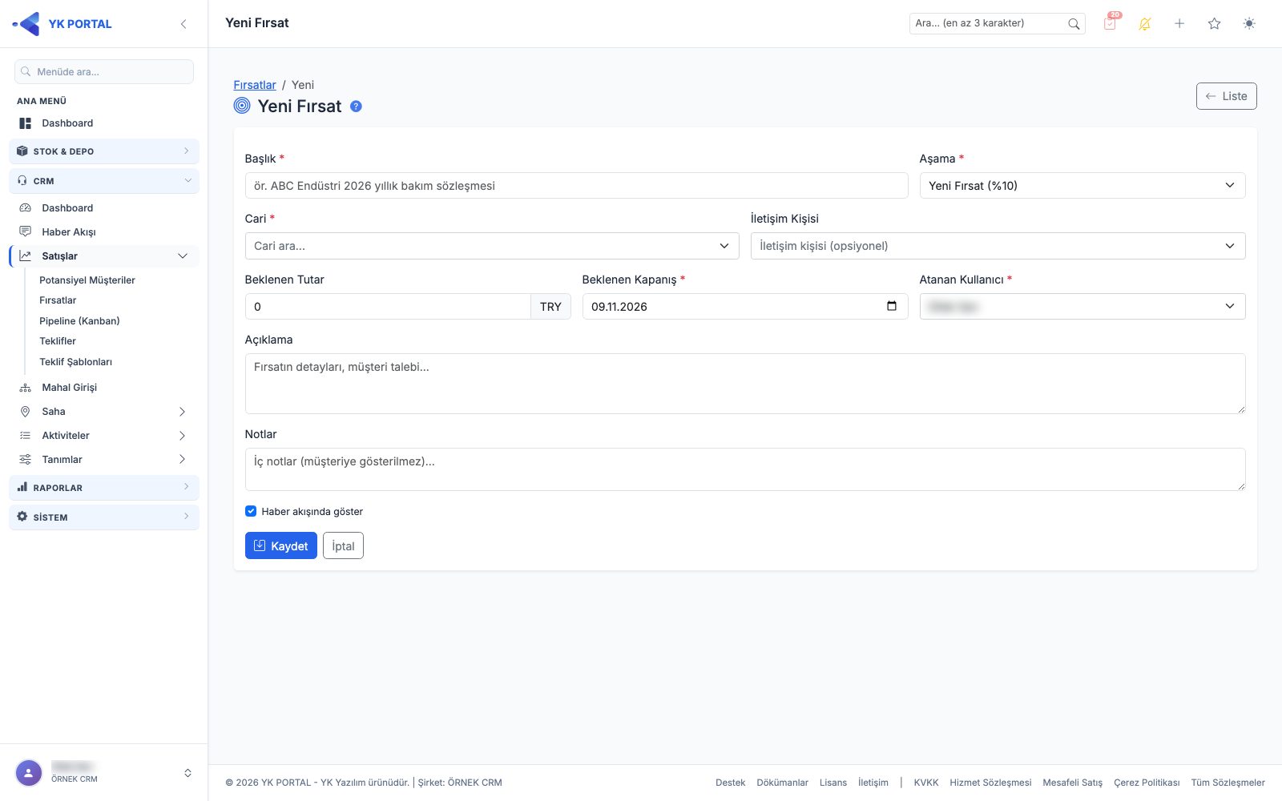The image size is (1282, 801).
Task: Expand the Tanımlar submenu
Action: pyautogui.click(x=104, y=460)
